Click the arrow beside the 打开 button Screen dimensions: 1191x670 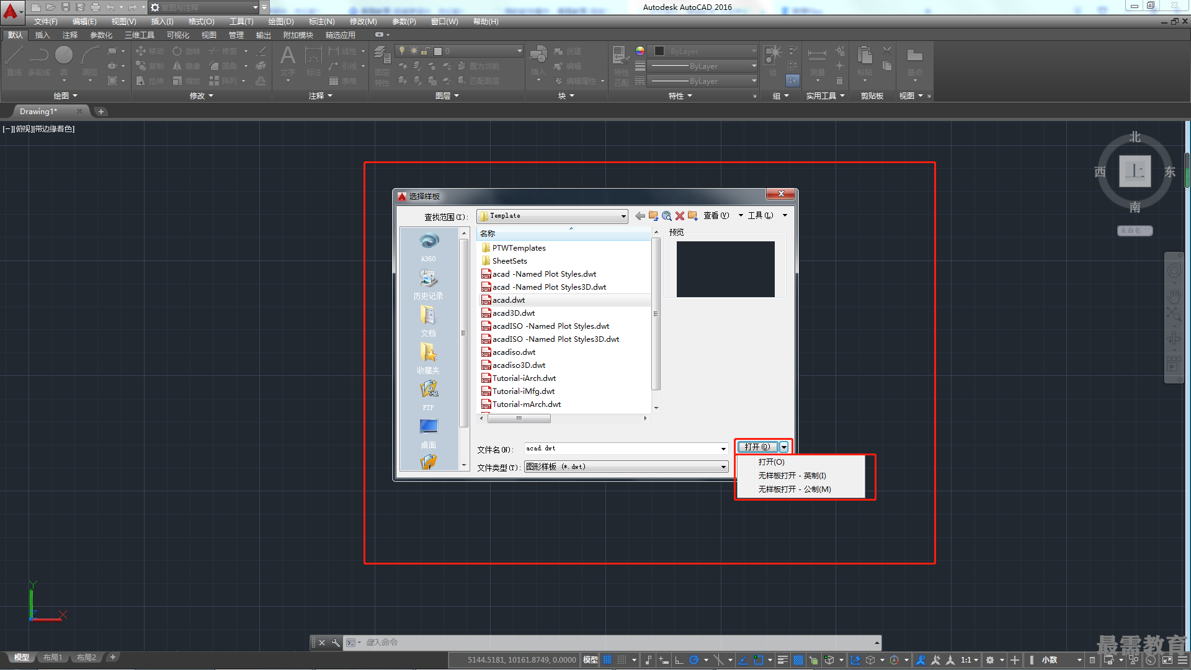click(784, 447)
